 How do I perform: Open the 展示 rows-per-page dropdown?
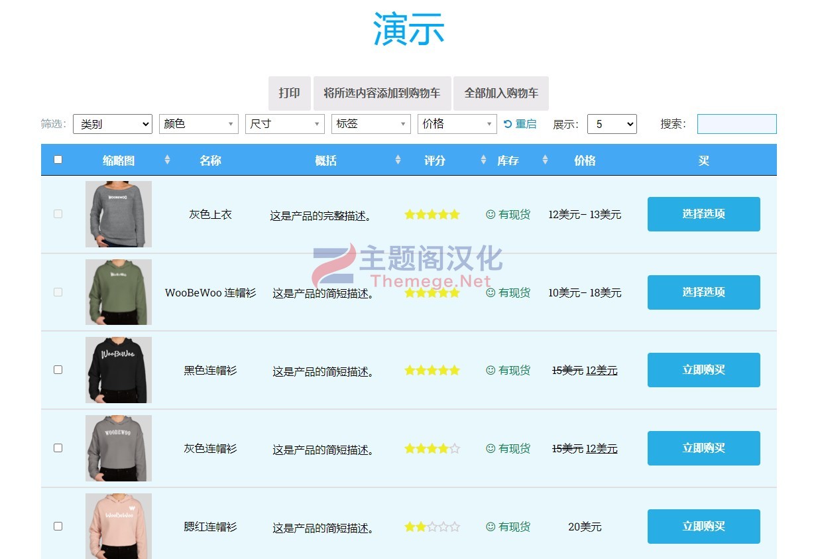point(612,124)
